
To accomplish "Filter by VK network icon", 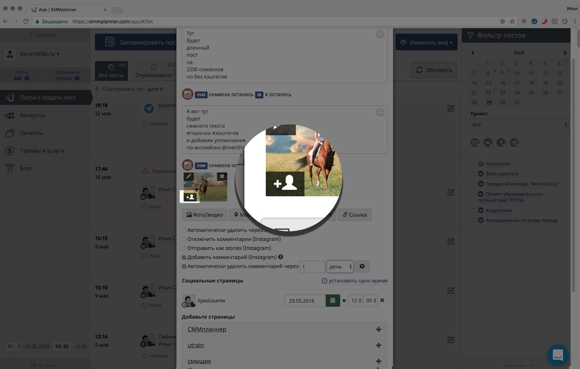I will pos(488,143).
